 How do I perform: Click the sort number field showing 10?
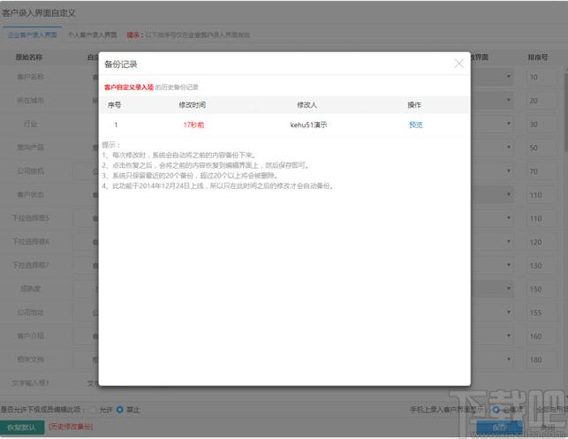pyautogui.click(x=541, y=77)
